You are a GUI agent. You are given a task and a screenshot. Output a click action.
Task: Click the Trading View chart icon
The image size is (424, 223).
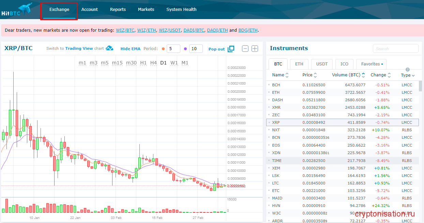[109, 48]
